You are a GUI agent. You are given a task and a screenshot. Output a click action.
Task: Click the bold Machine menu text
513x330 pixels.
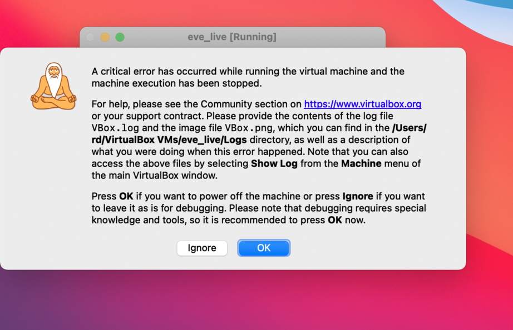[361, 163]
